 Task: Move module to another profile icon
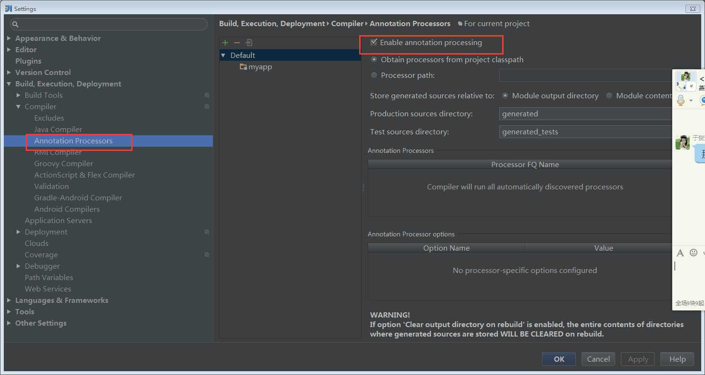coord(249,43)
